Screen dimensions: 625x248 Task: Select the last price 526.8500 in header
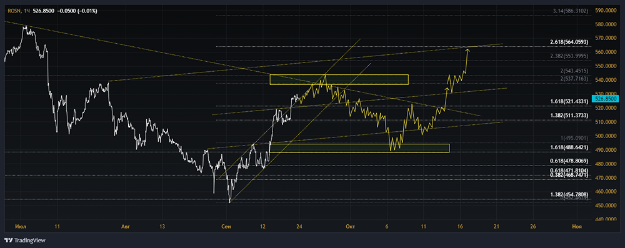[44, 11]
